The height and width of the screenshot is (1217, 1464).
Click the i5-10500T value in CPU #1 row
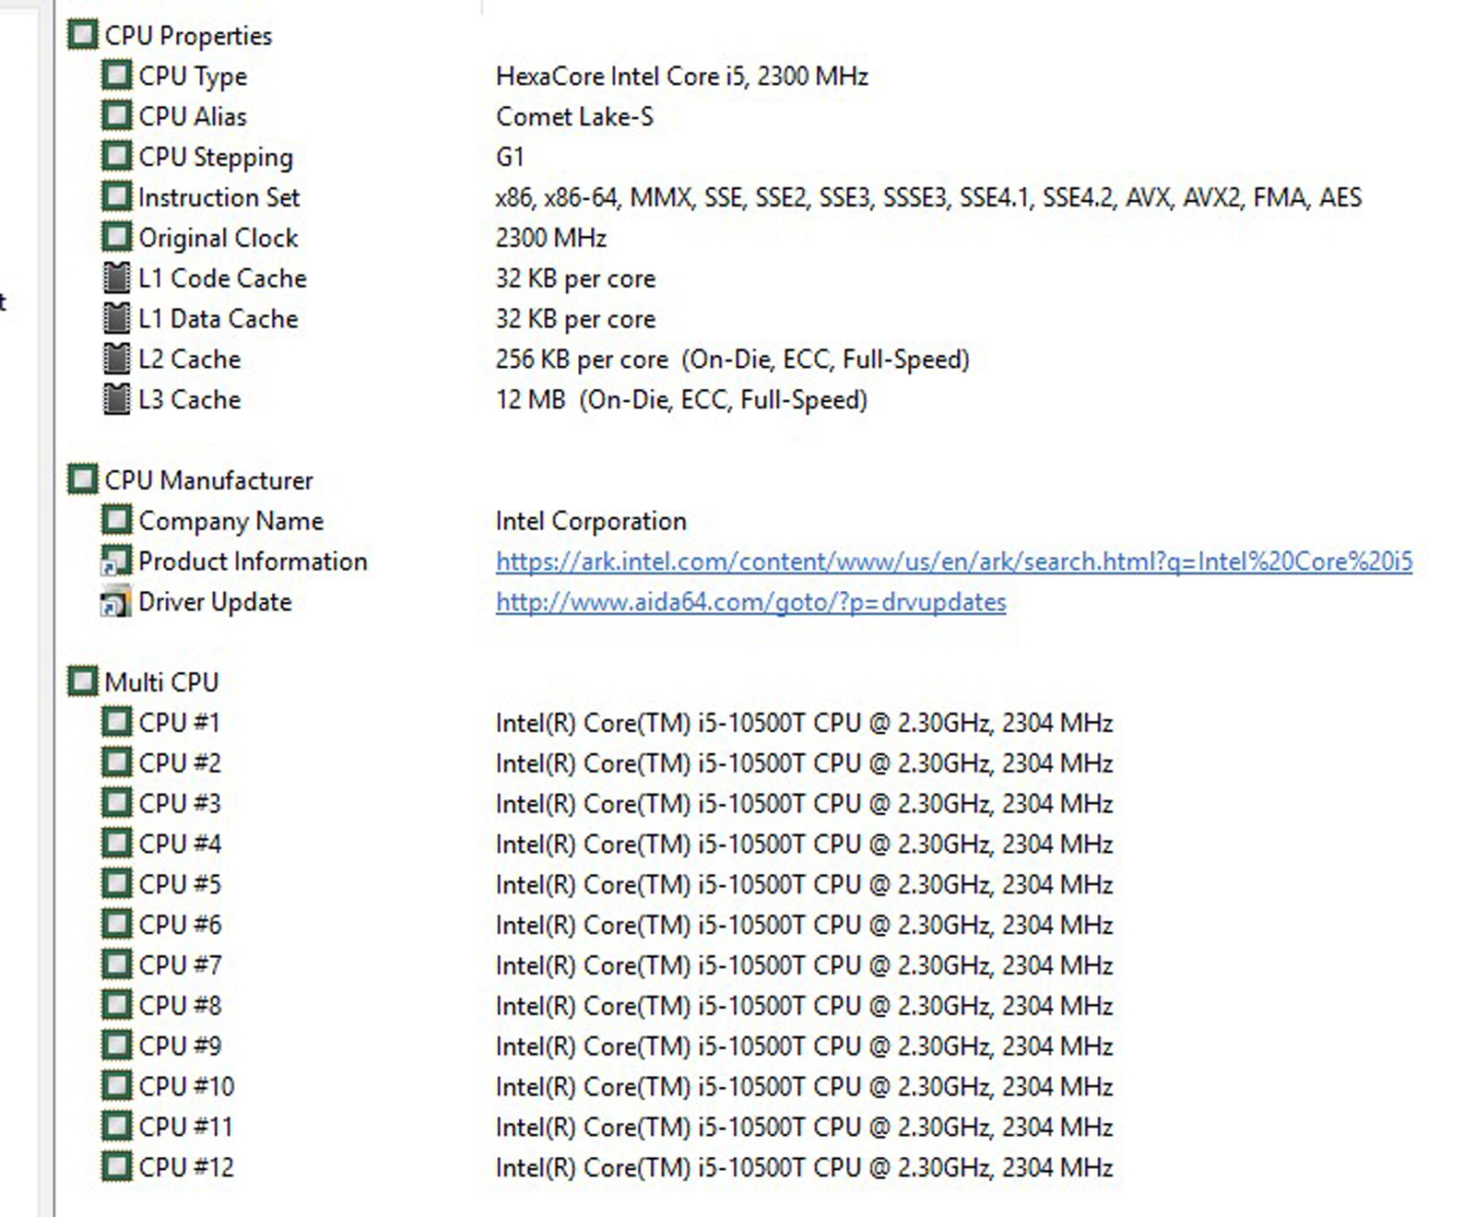point(804,723)
